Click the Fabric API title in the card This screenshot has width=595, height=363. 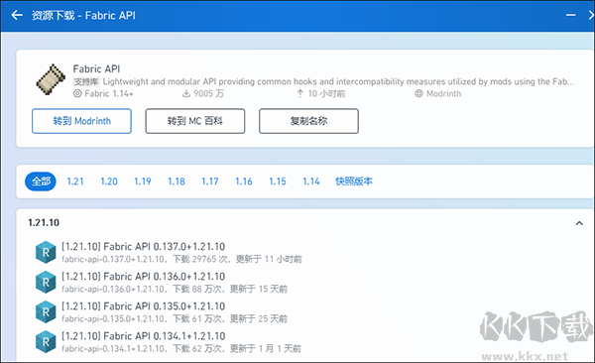[x=96, y=68]
